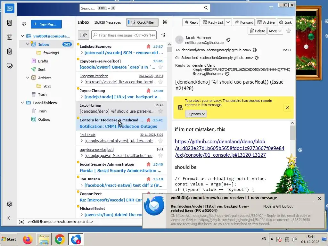Open Firefox from the taskbar
Image resolution: width=328 pixels, height=246 pixels.
coord(28,239)
